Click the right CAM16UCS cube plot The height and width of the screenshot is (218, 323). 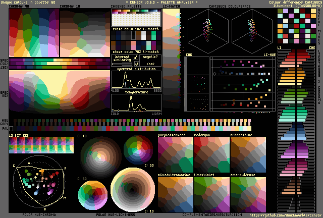252,31
